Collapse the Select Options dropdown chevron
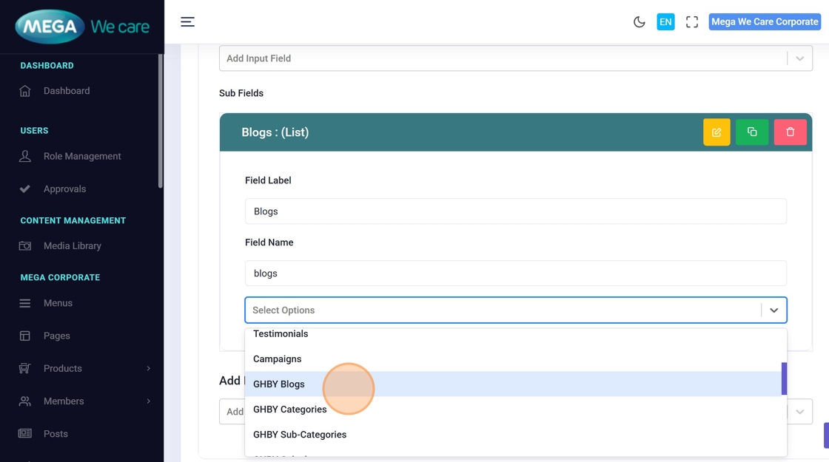Image resolution: width=829 pixels, height=462 pixels. (773, 310)
